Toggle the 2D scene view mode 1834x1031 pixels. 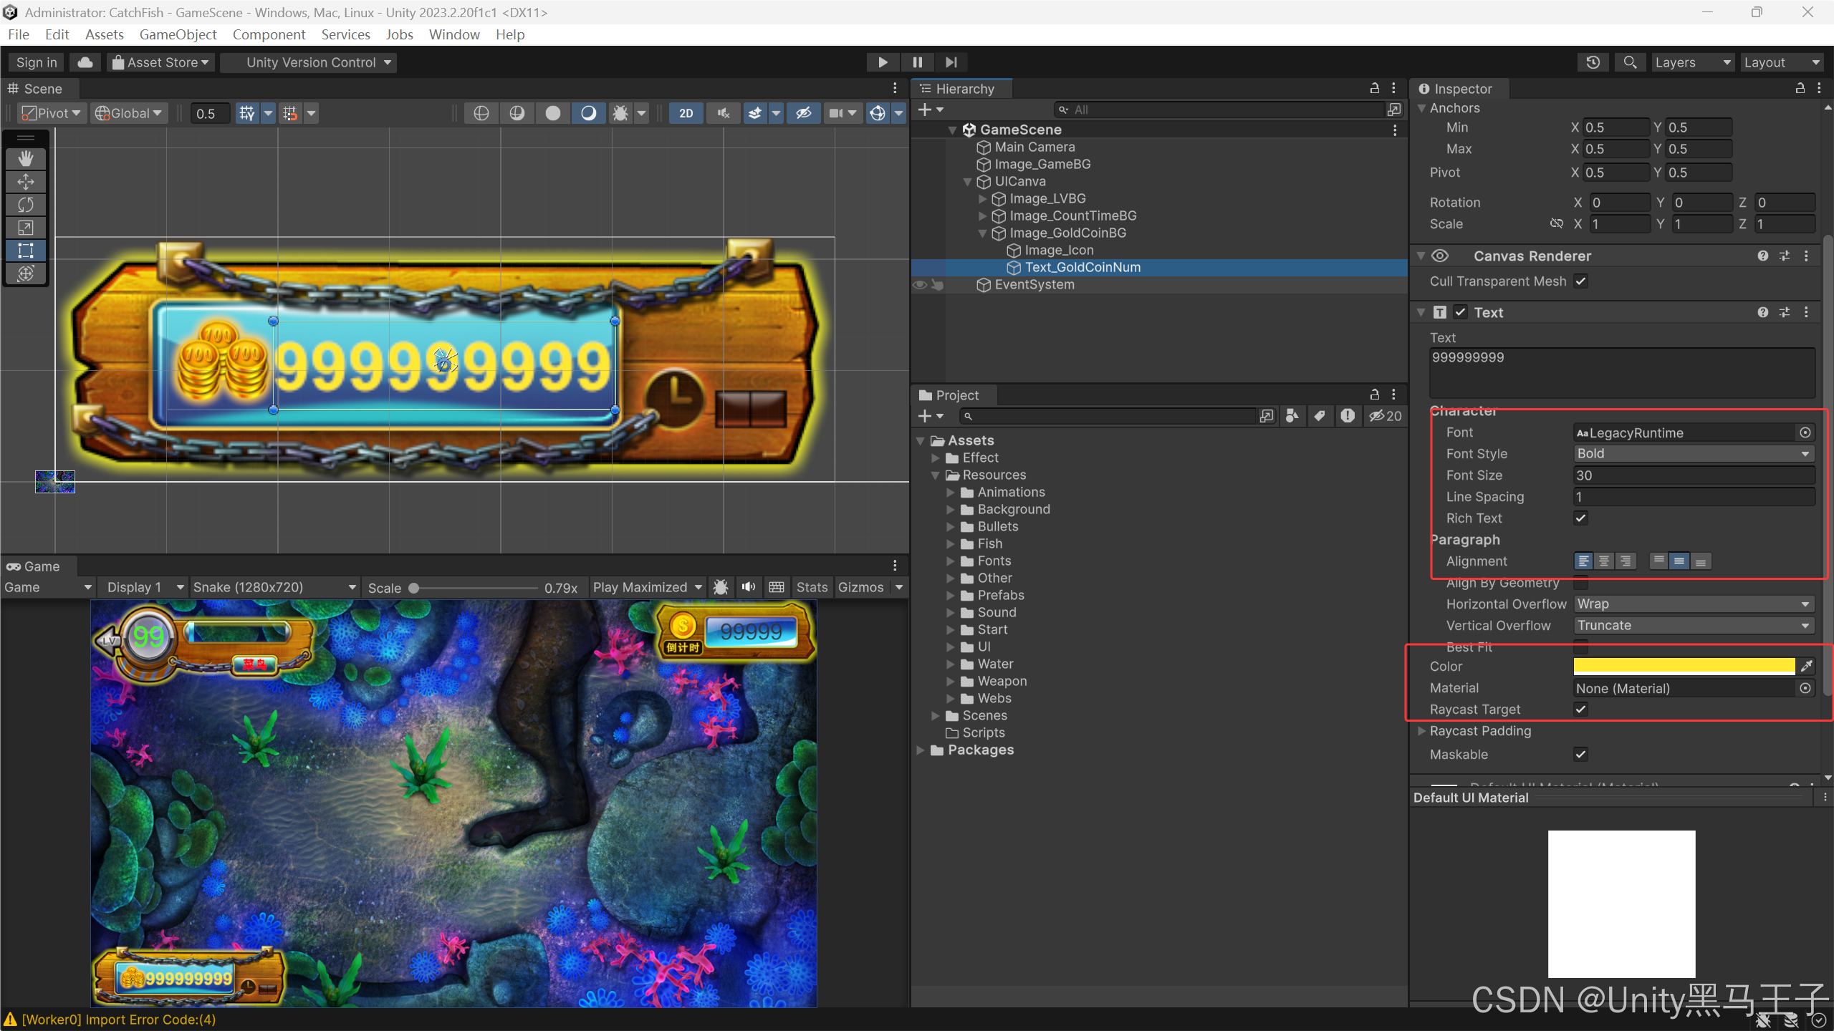[686, 113]
